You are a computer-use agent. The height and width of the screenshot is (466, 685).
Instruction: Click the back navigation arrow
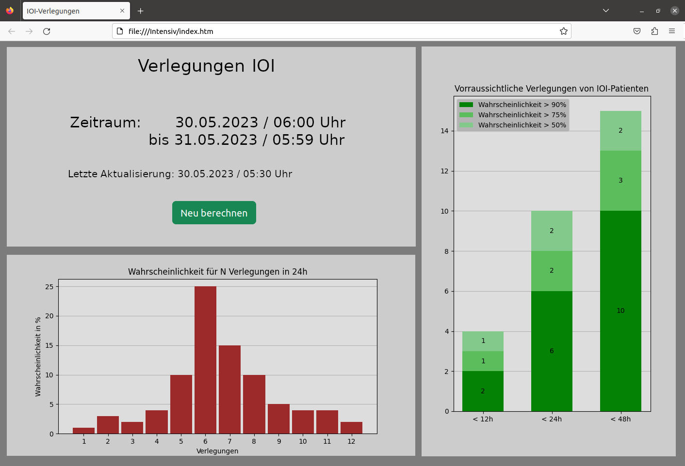[12, 31]
